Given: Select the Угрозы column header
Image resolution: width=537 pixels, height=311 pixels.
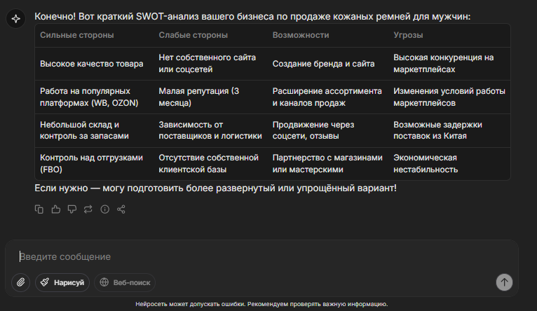Looking at the screenshot, I should [x=408, y=35].
